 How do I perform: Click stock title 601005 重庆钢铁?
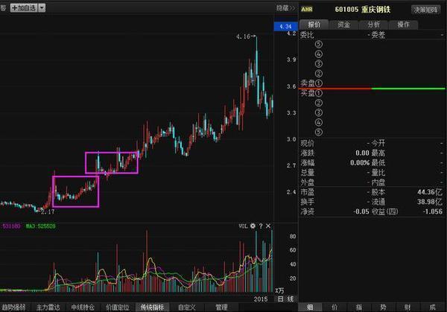(x=363, y=10)
